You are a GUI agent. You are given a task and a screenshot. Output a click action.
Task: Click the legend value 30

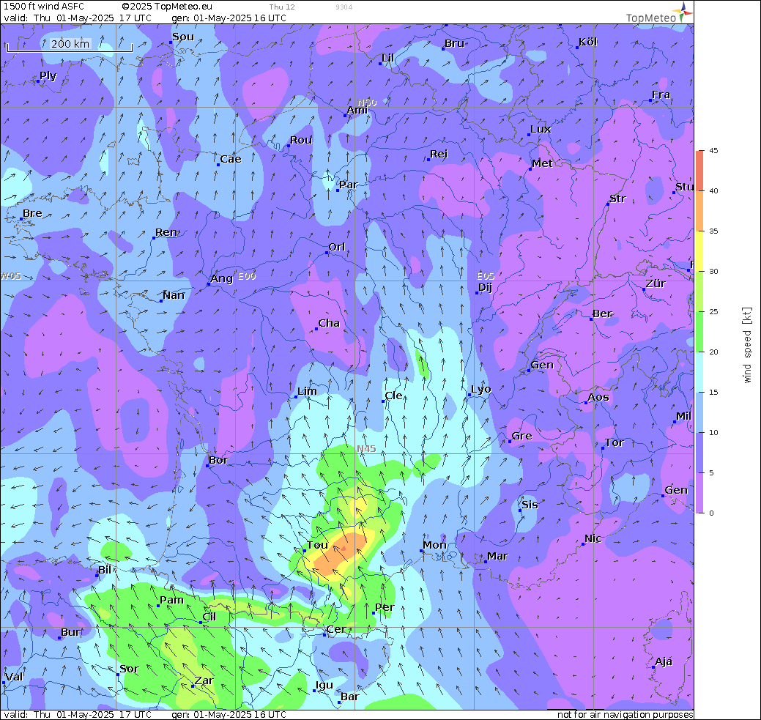point(713,272)
